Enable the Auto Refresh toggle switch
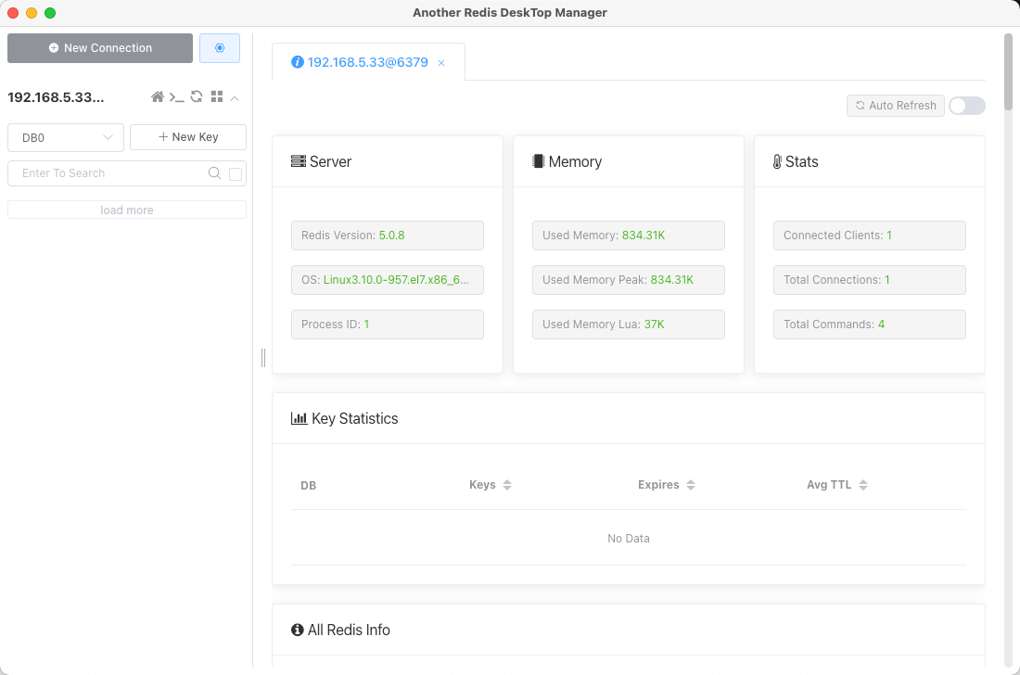The width and height of the screenshot is (1020, 675). pos(966,106)
